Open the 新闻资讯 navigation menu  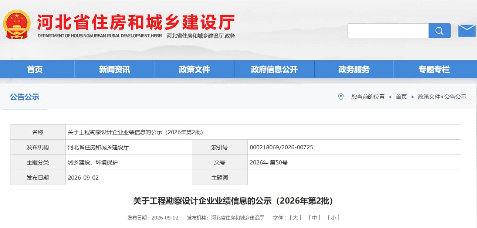click(115, 69)
